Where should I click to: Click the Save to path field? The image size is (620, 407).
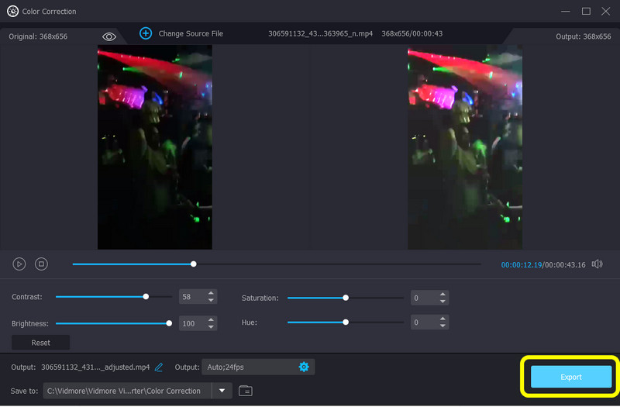(x=127, y=391)
